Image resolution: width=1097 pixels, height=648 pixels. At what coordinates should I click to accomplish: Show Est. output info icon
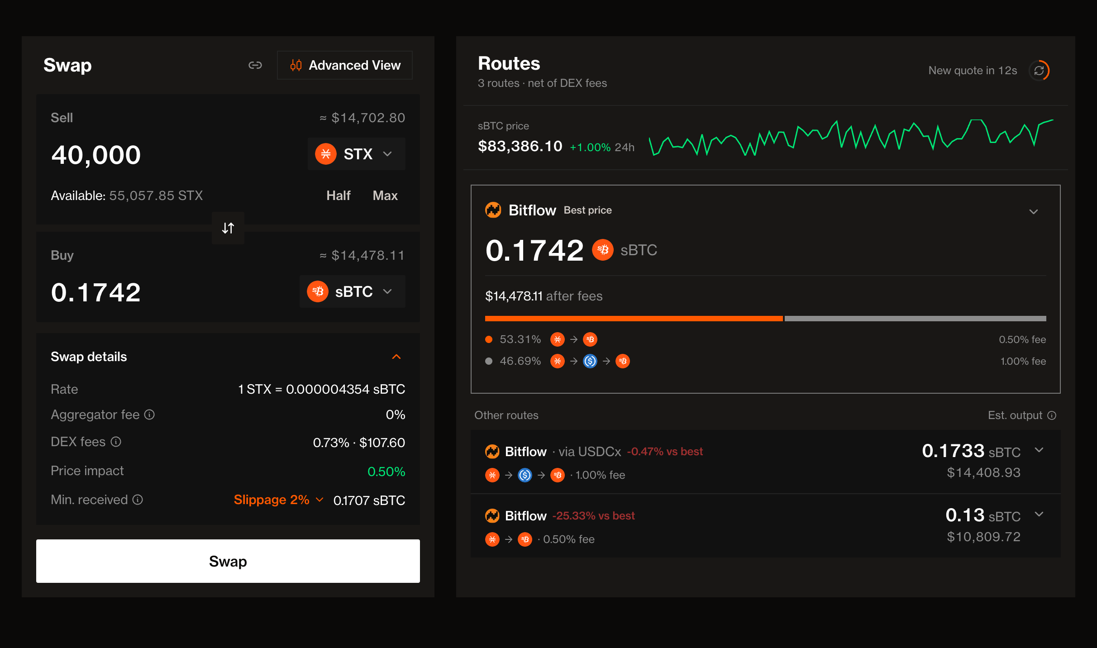1052,415
